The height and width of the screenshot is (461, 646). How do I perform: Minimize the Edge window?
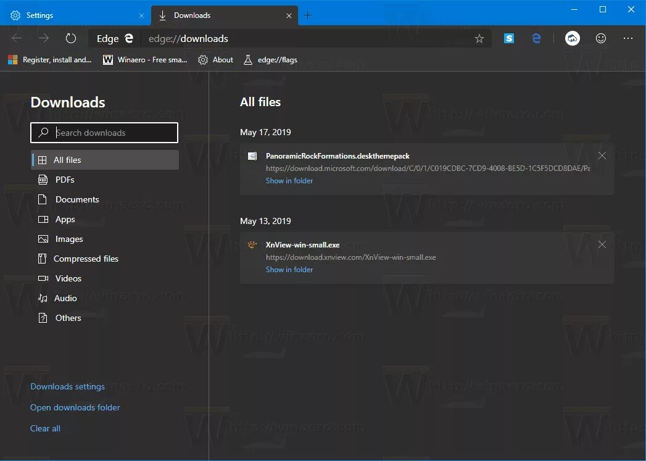pos(574,9)
